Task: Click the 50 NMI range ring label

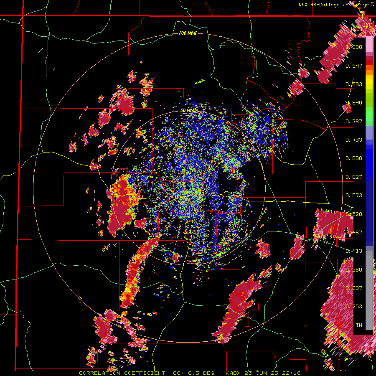Action: point(188,111)
